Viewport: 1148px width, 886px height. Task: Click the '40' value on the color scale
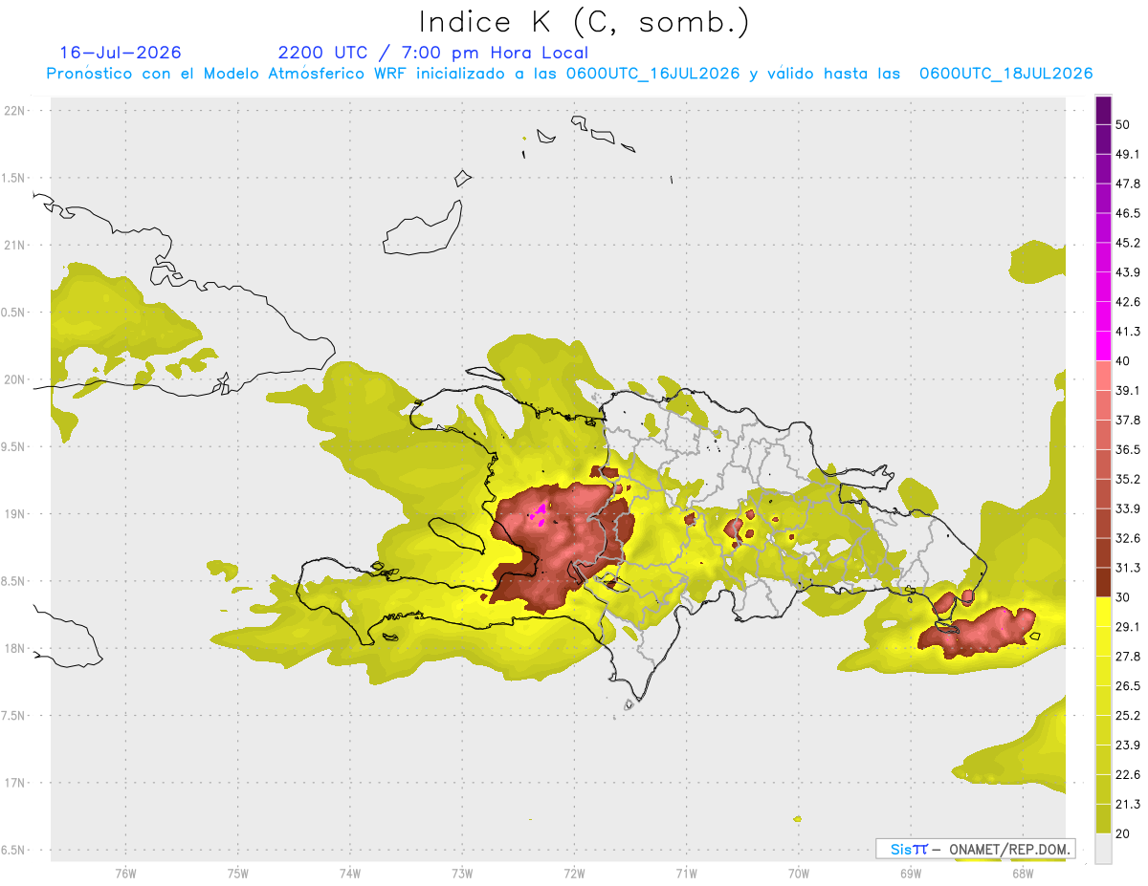(1123, 361)
